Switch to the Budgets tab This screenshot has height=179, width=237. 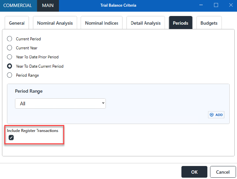pyautogui.click(x=209, y=23)
